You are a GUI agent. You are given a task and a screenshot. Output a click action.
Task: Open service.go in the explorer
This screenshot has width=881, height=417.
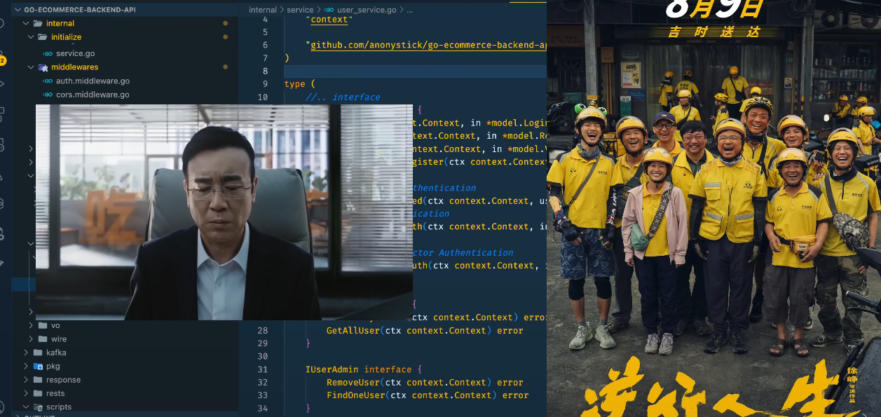tap(76, 53)
